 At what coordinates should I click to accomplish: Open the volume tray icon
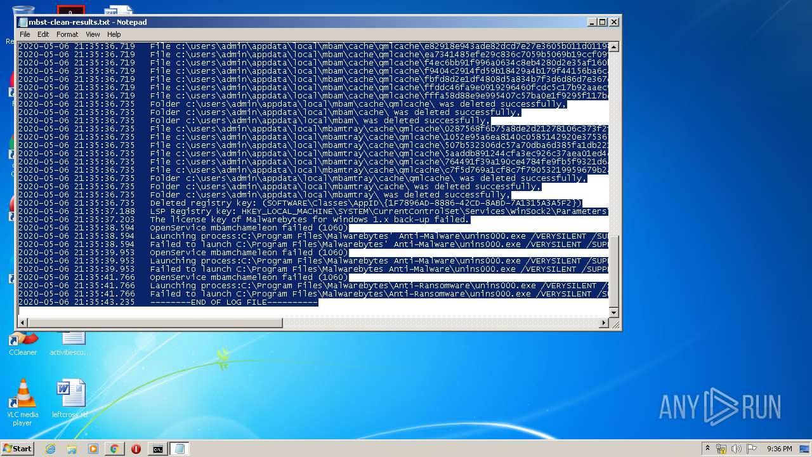pos(737,449)
